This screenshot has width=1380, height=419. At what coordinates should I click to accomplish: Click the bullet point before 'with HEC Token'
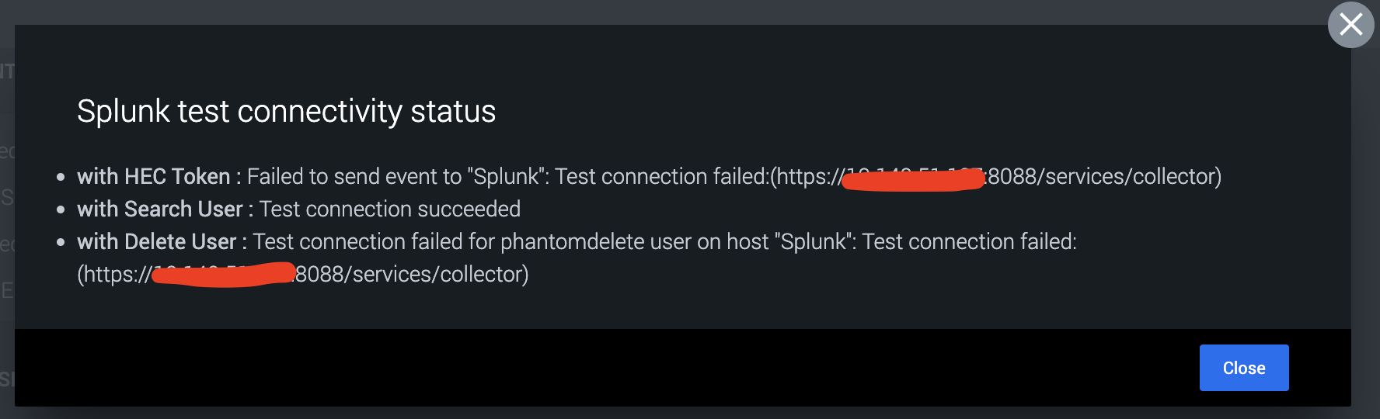tap(61, 178)
